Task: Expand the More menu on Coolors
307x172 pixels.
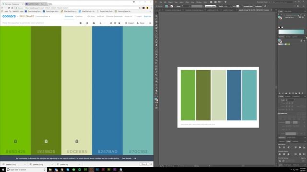Action: point(128,16)
